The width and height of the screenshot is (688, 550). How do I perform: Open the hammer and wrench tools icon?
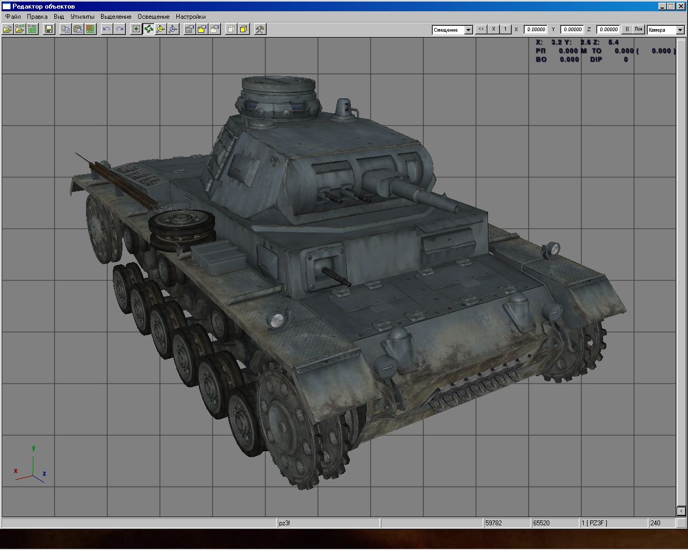pos(260,30)
